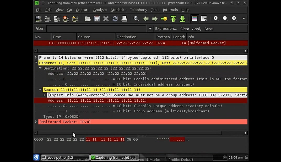Screen dimensions: 281x162
Task: Jump to the last packet
Action: (183, 19)
